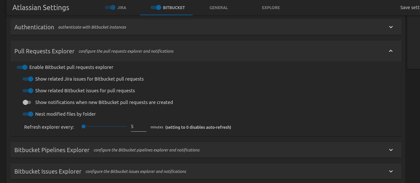420x183 pixels.
Task: Open the JIRA tab
Action: [x=122, y=8]
